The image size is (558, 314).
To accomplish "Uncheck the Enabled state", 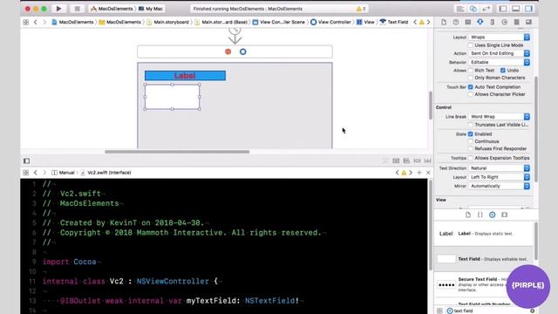I will click(x=471, y=134).
